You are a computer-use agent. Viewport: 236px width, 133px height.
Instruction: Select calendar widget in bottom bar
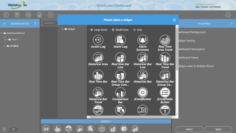pos(69,129)
